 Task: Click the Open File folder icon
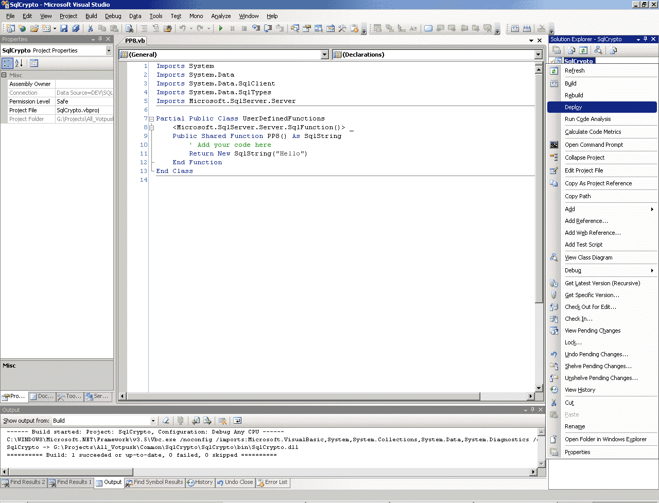pos(34,28)
